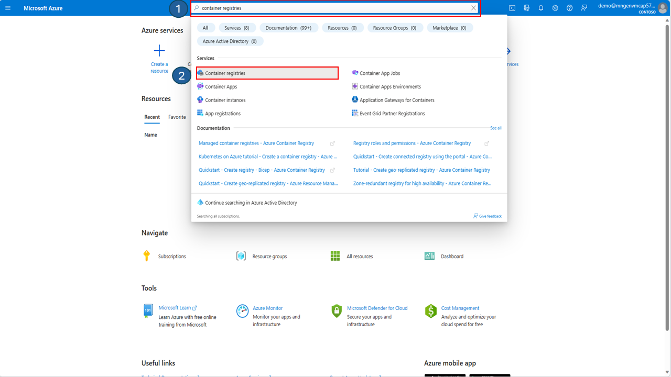Open portal settings gear

tap(555, 8)
